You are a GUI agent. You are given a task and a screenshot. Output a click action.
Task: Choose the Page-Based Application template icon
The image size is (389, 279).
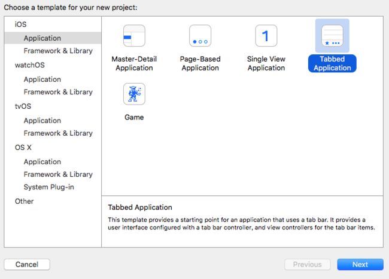tap(200, 36)
